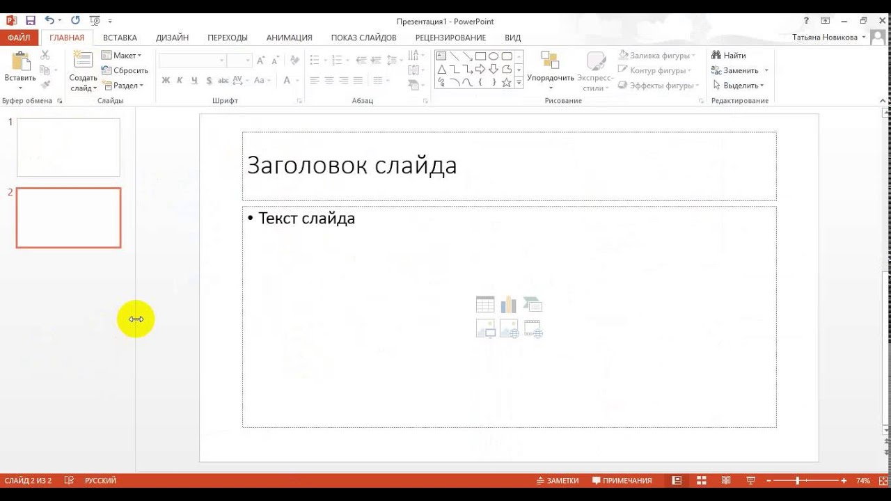Collapse the ribbon with the caret
The image size is (891, 501).
click(884, 102)
